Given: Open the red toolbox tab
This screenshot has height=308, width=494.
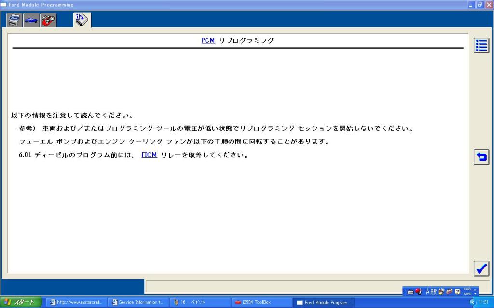Looking at the screenshot, I should coord(48,20).
